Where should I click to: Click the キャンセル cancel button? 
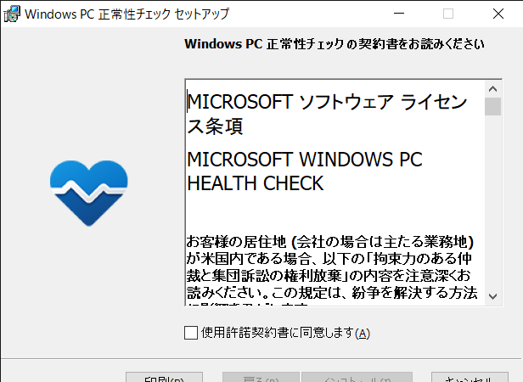470,377
